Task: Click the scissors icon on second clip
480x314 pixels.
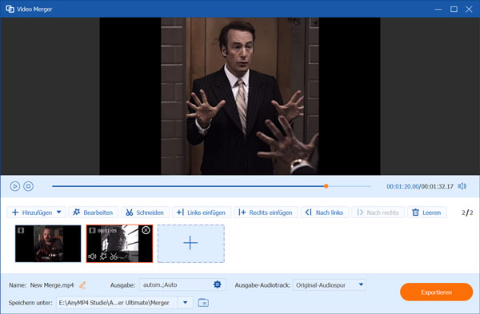Action: point(114,256)
